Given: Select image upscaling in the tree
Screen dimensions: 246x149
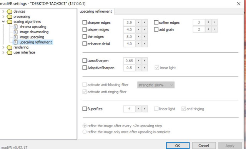Looking at the screenshot, I should click(32, 37).
